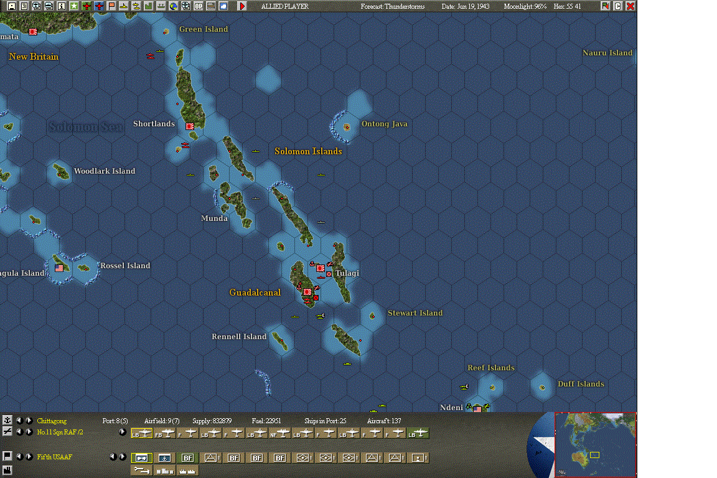Go to previous HQ before Fifth USAAF
Viewport: 717px width, 478px height.
(19, 456)
